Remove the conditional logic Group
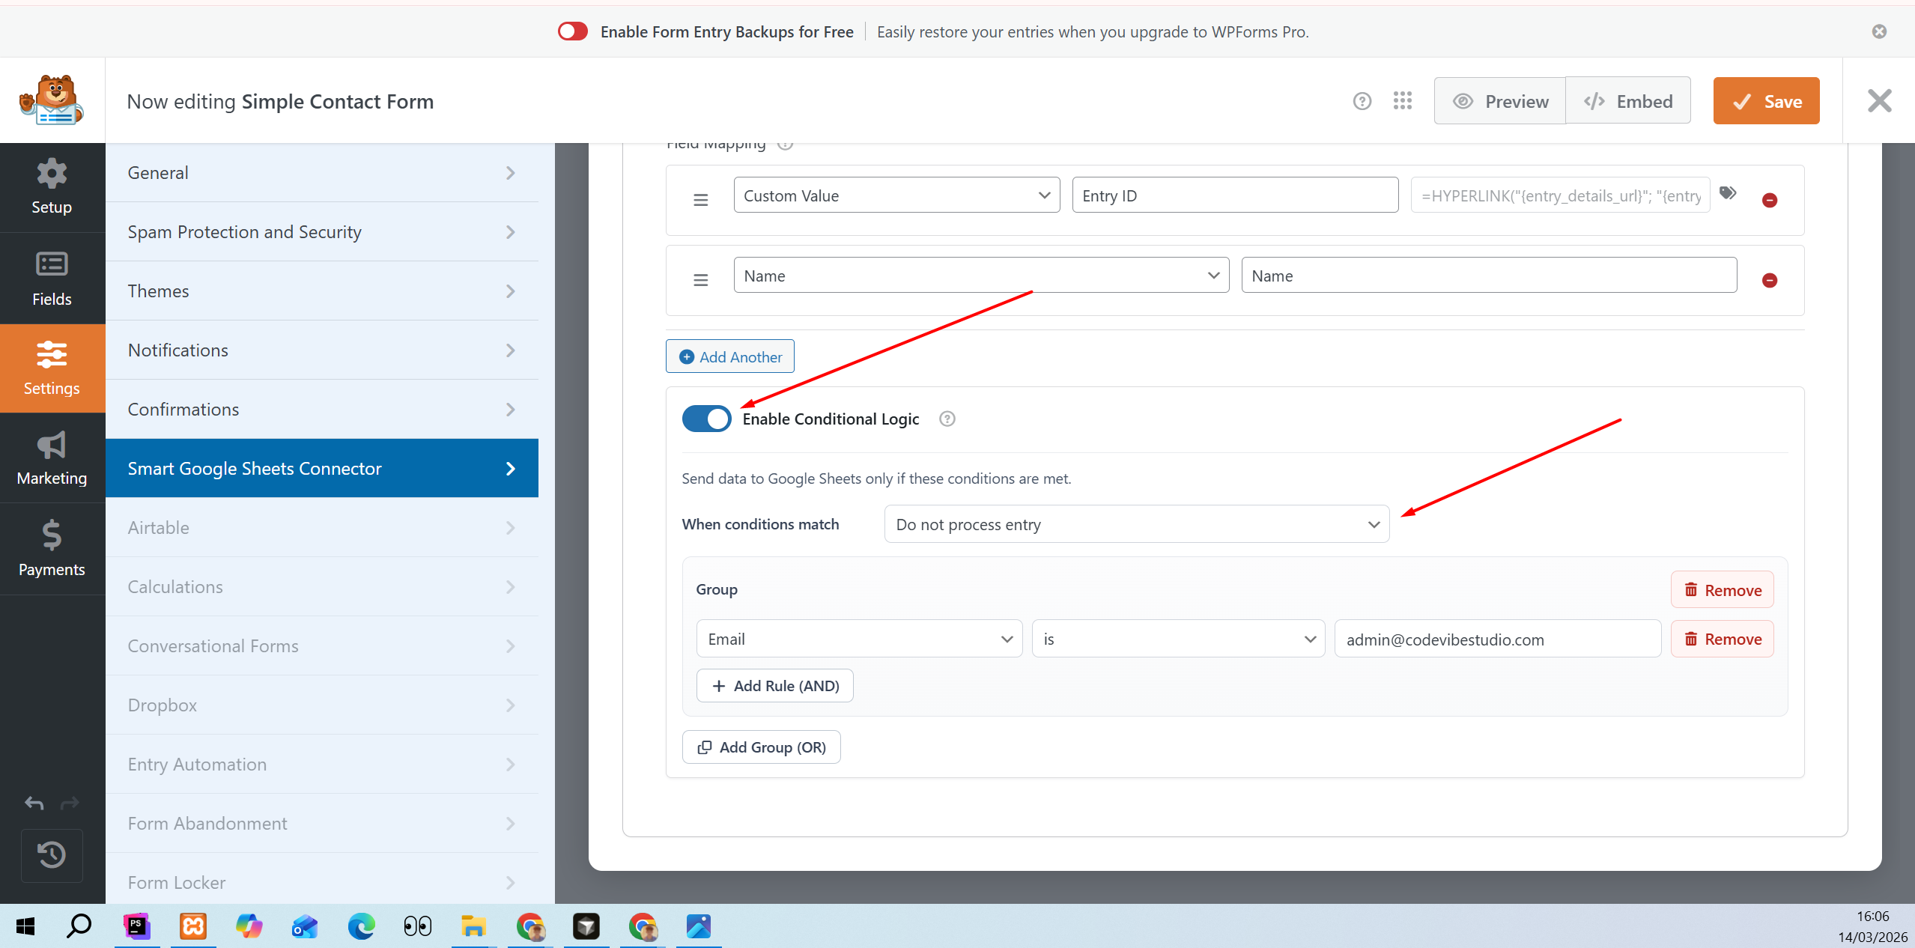 pyautogui.click(x=1723, y=590)
